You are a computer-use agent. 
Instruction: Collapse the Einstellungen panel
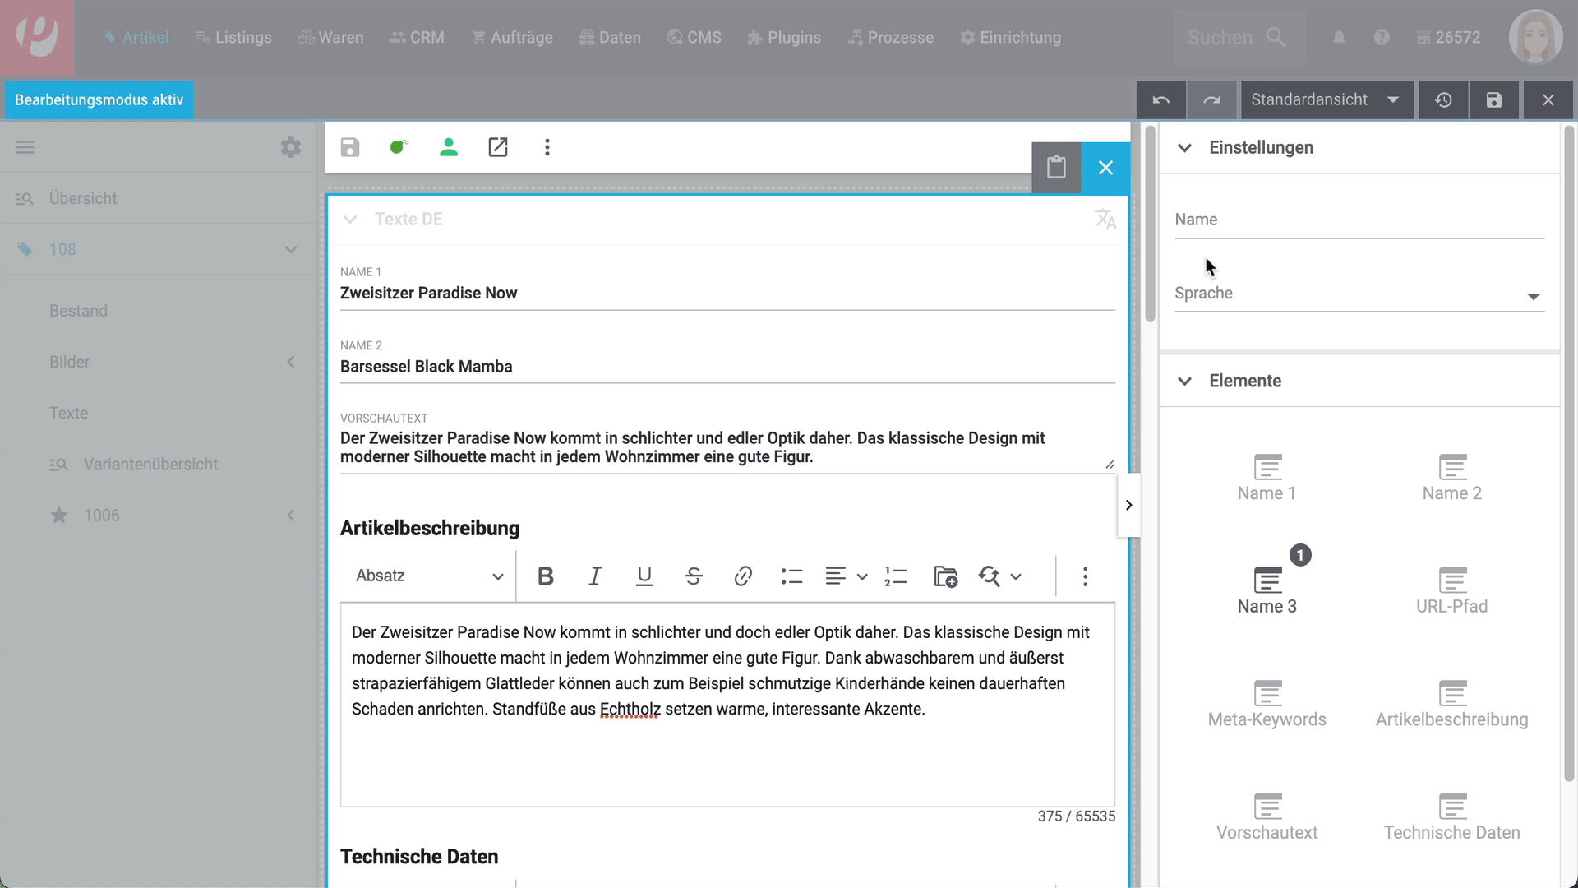1184,148
